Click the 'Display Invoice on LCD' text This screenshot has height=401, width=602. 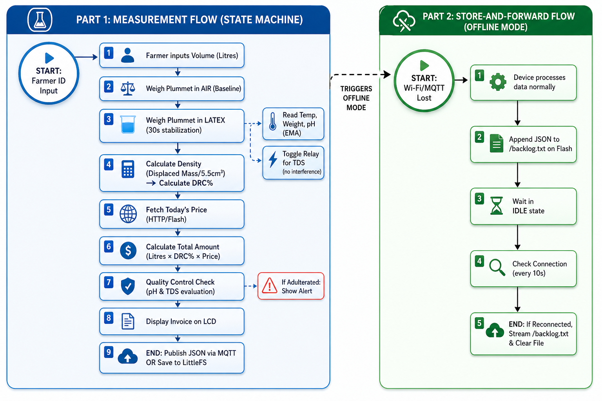[x=181, y=322]
